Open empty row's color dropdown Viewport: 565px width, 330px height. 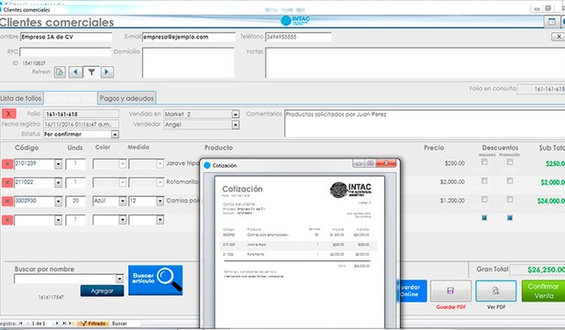(x=123, y=220)
